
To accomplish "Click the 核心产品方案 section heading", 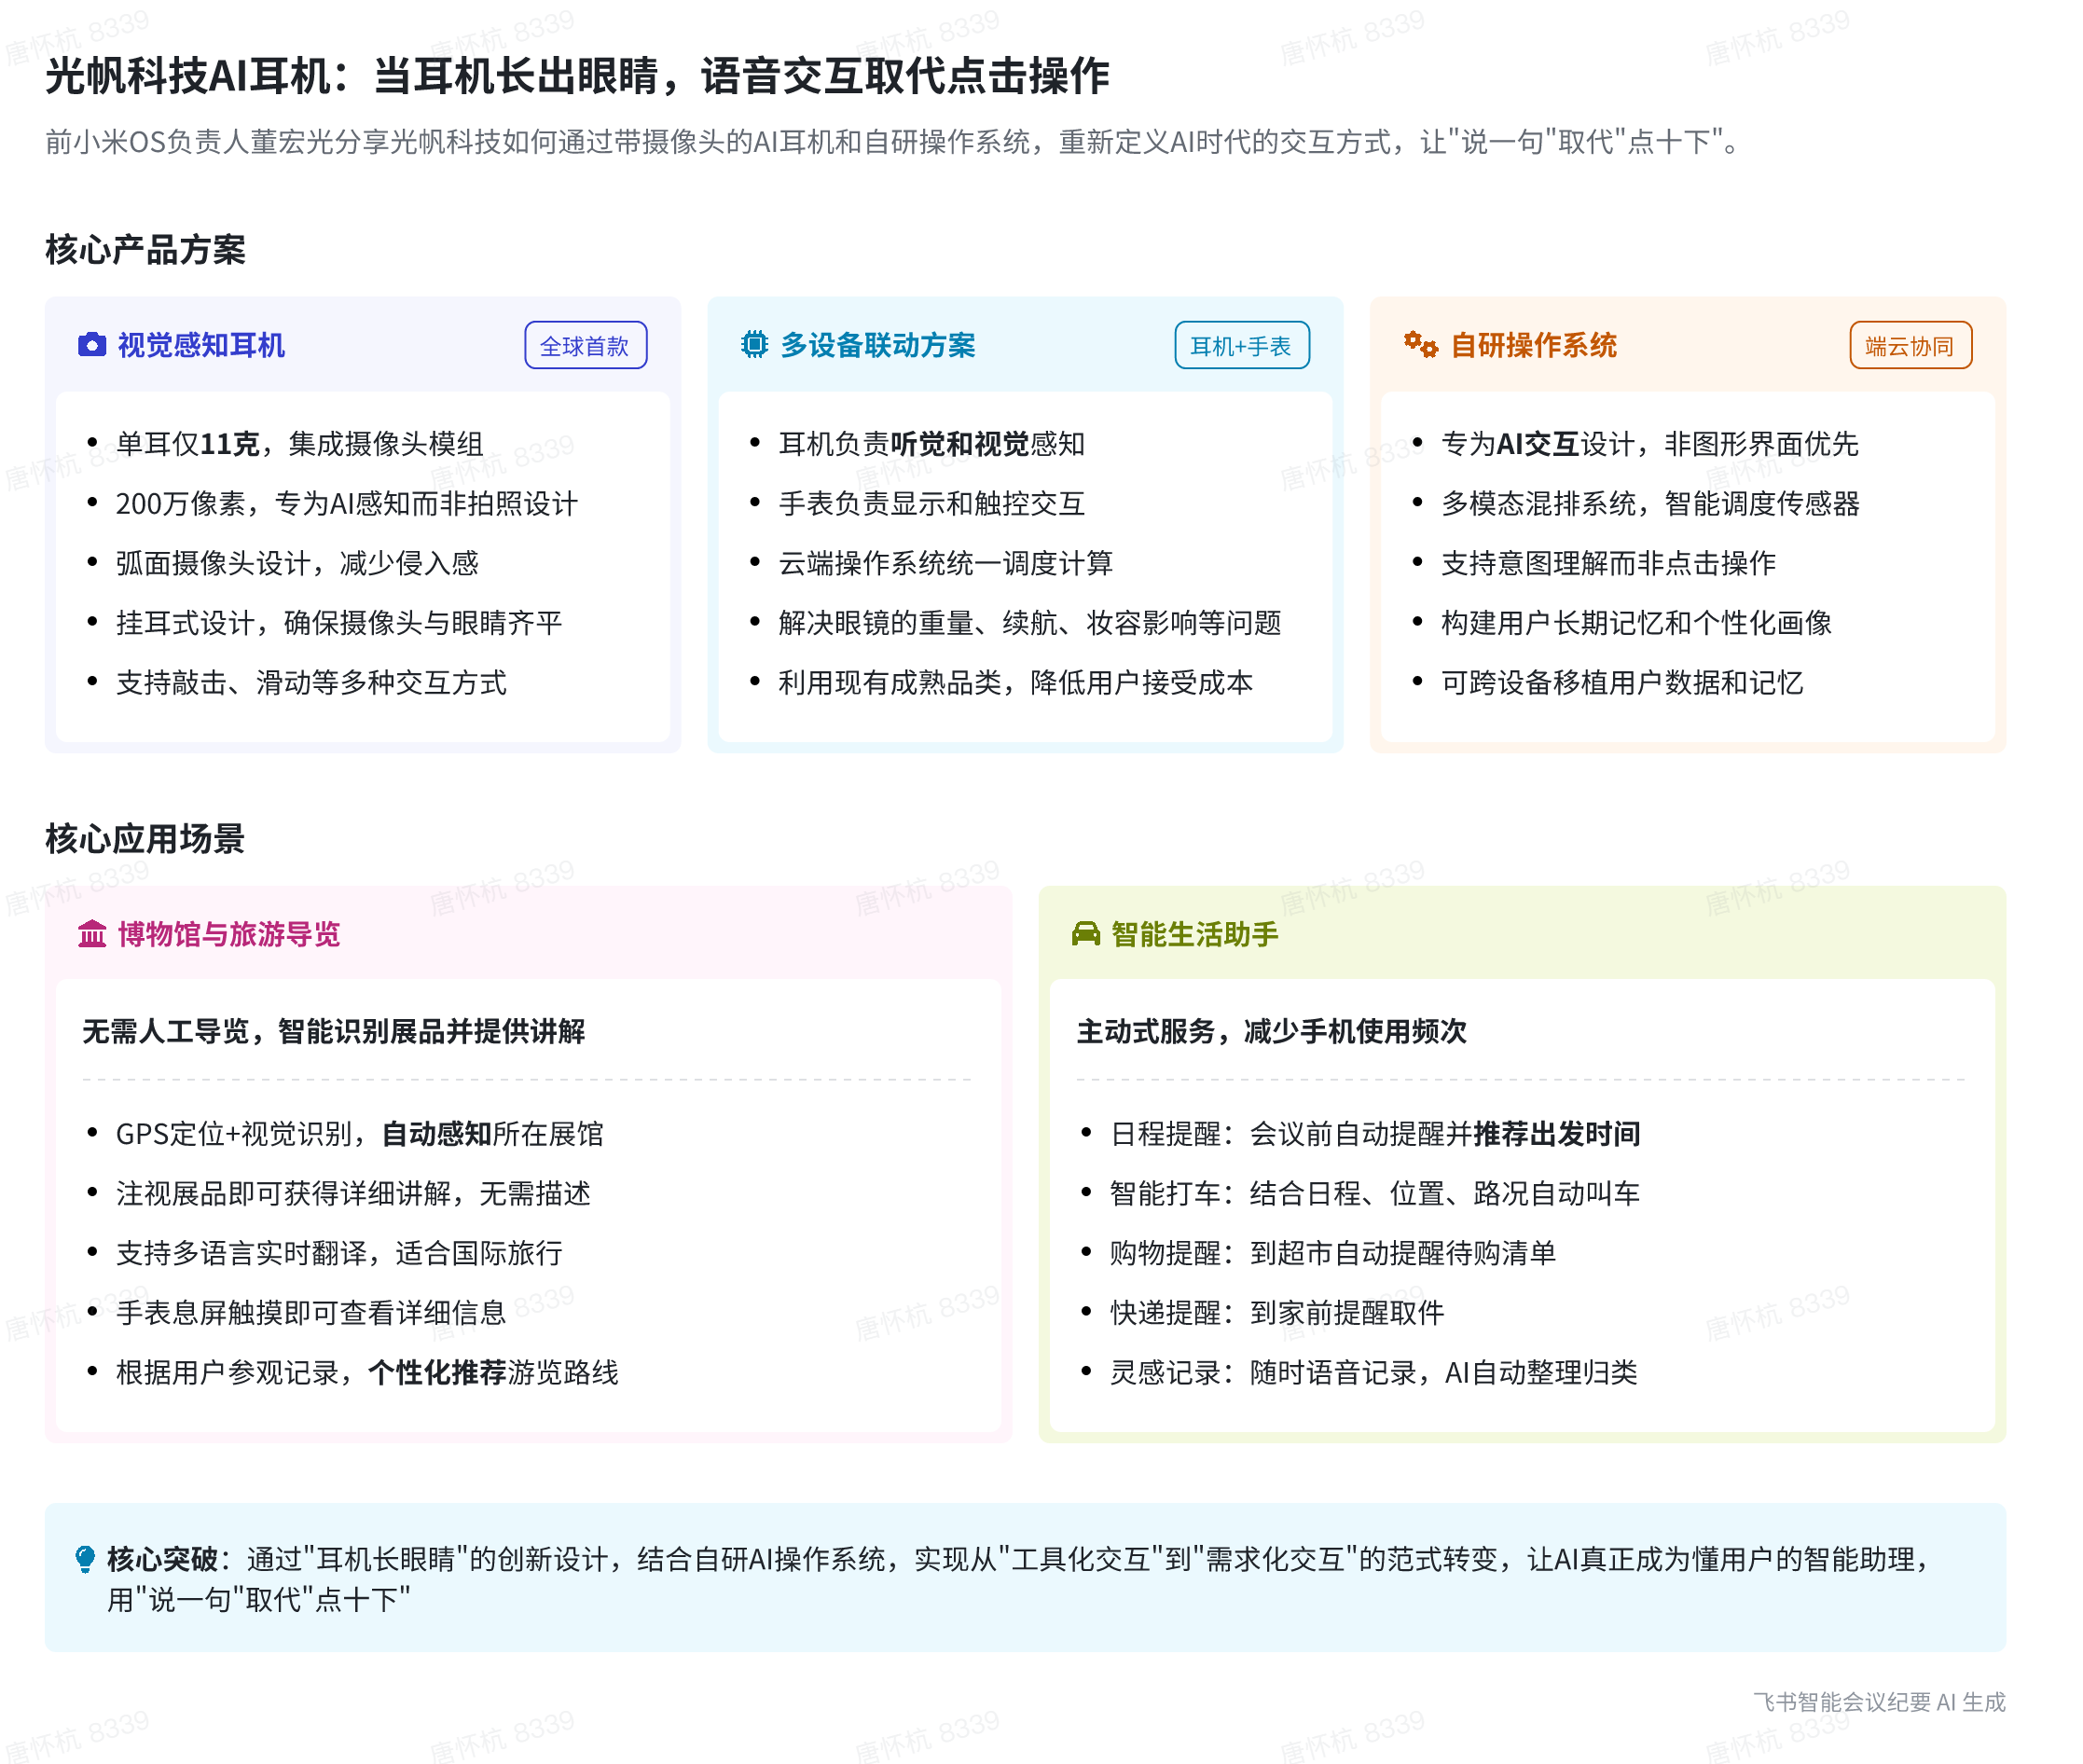I will (145, 249).
